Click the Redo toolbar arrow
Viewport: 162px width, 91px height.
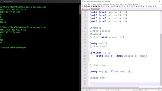point(109,6)
